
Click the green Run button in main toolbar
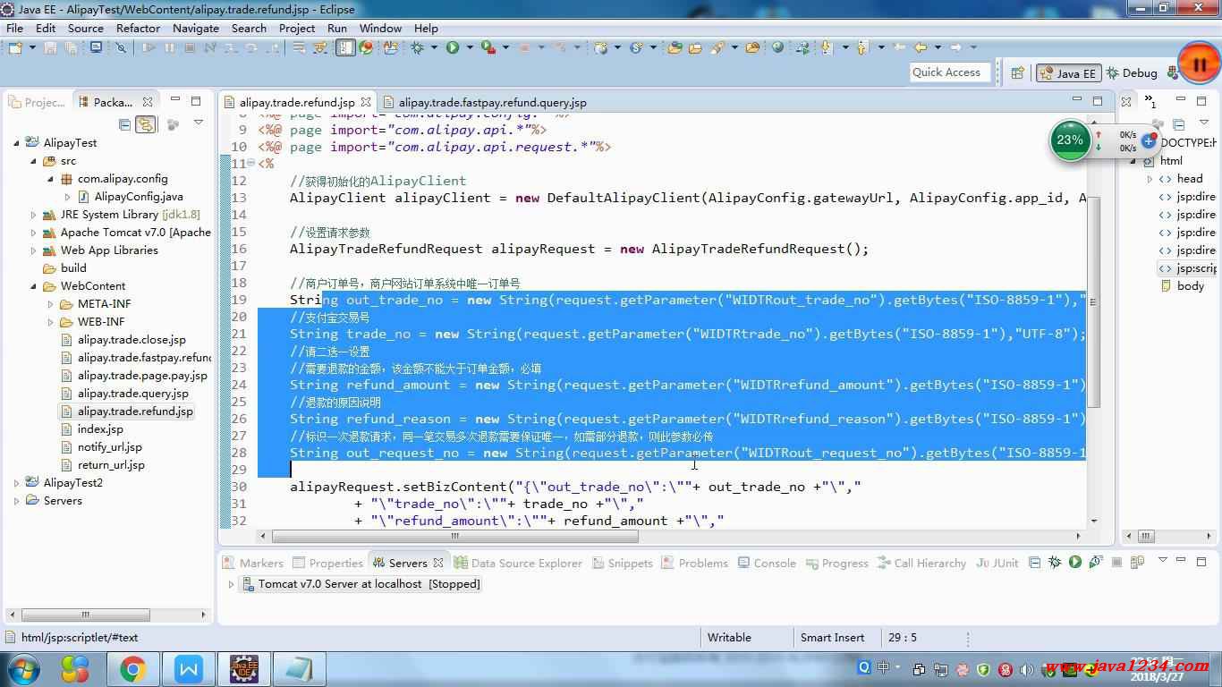click(453, 47)
